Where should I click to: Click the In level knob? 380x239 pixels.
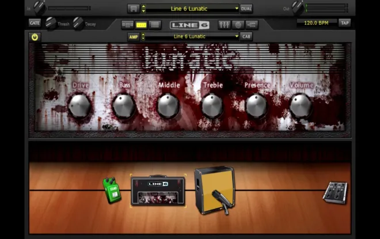[x=40, y=7]
